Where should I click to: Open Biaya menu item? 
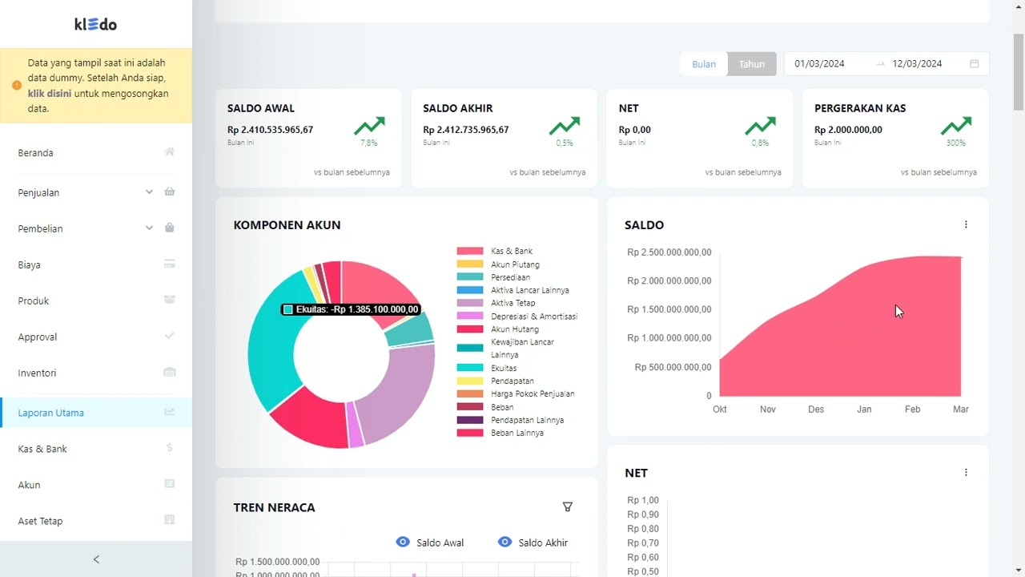[96, 264]
